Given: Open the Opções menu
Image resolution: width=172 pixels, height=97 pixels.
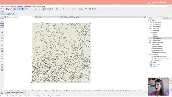Looking at the screenshot, I should pos(34,6).
